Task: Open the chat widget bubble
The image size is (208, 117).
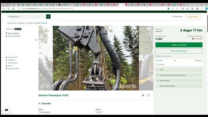Action: pos(6,110)
